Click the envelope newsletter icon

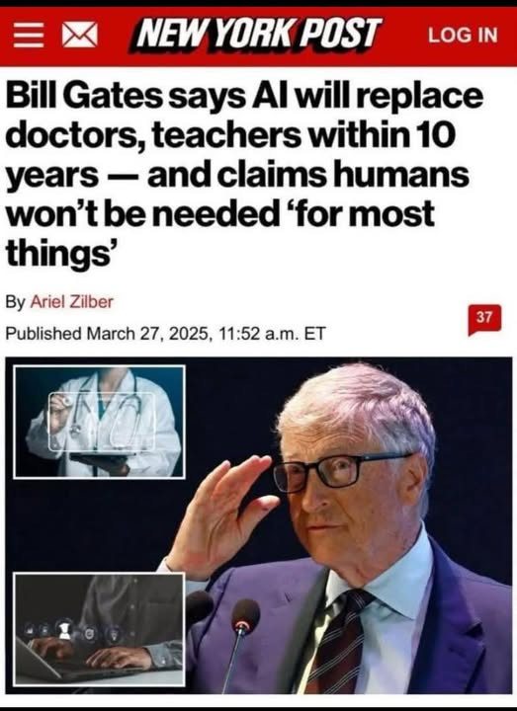(79, 36)
